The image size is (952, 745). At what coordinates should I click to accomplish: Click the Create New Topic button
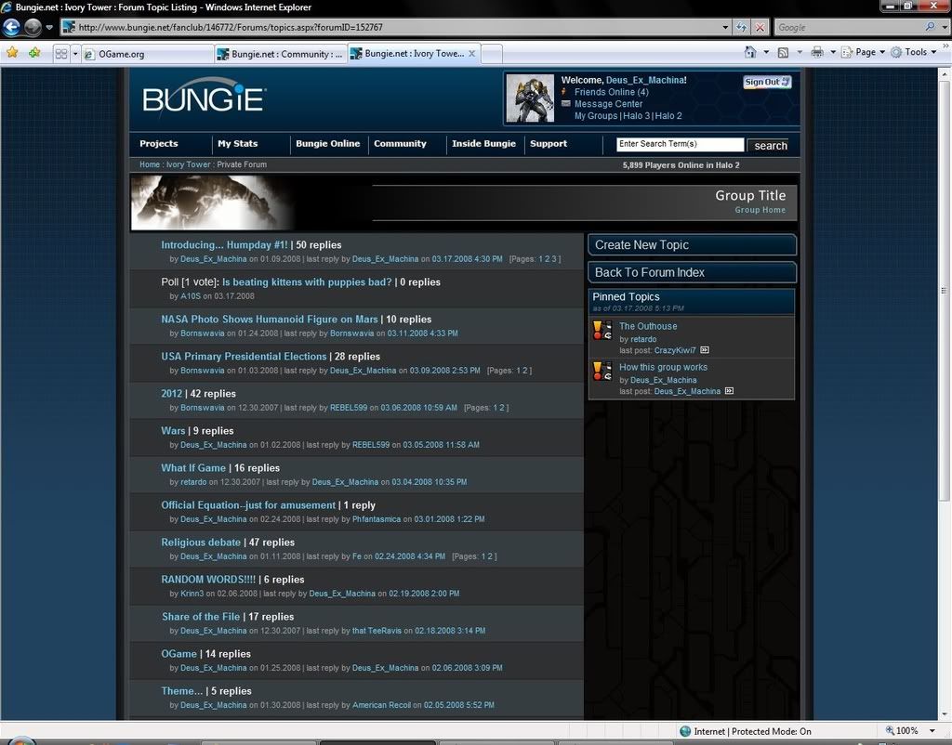coord(692,245)
